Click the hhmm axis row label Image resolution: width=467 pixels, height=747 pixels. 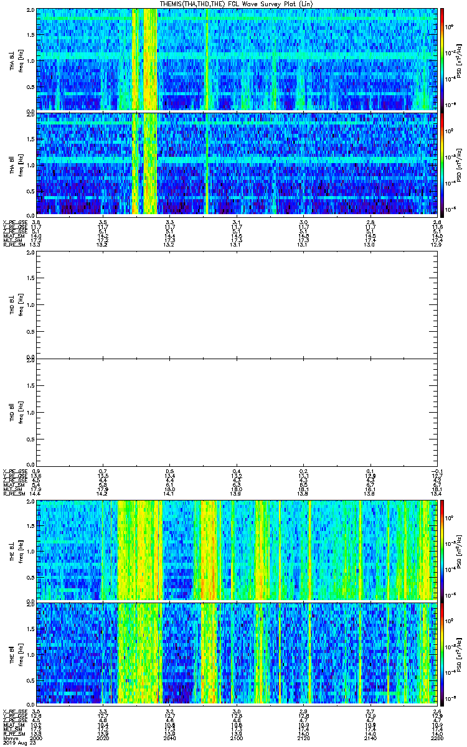[x=10, y=737]
